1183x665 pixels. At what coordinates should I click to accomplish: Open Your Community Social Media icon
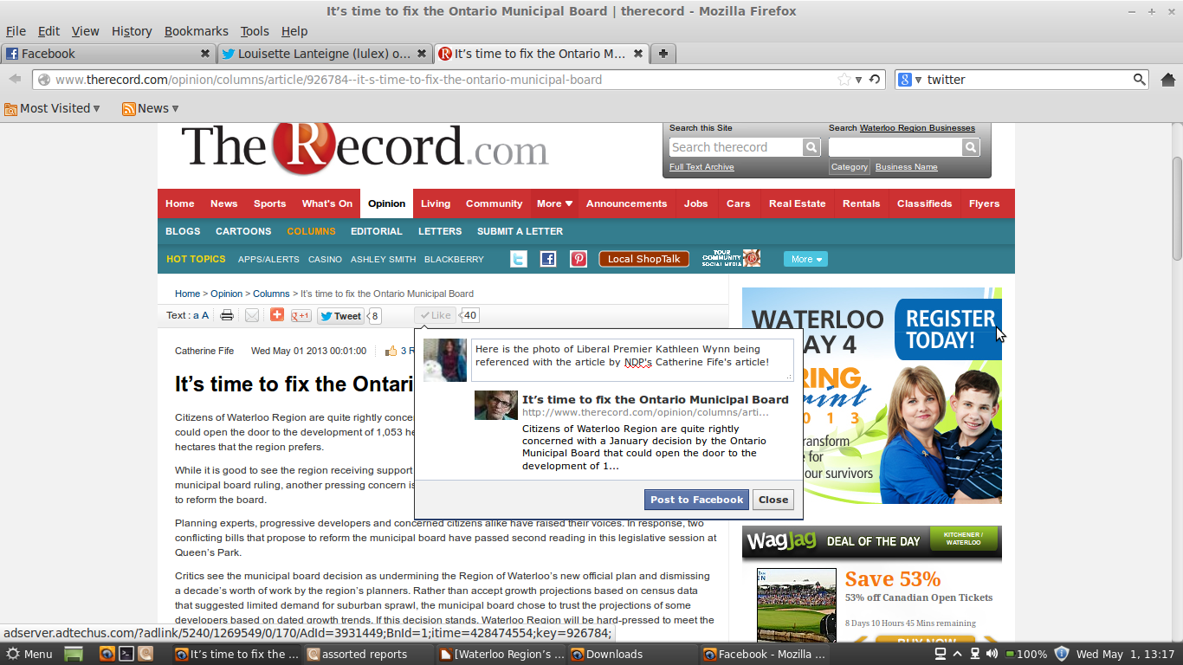(x=731, y=258)
